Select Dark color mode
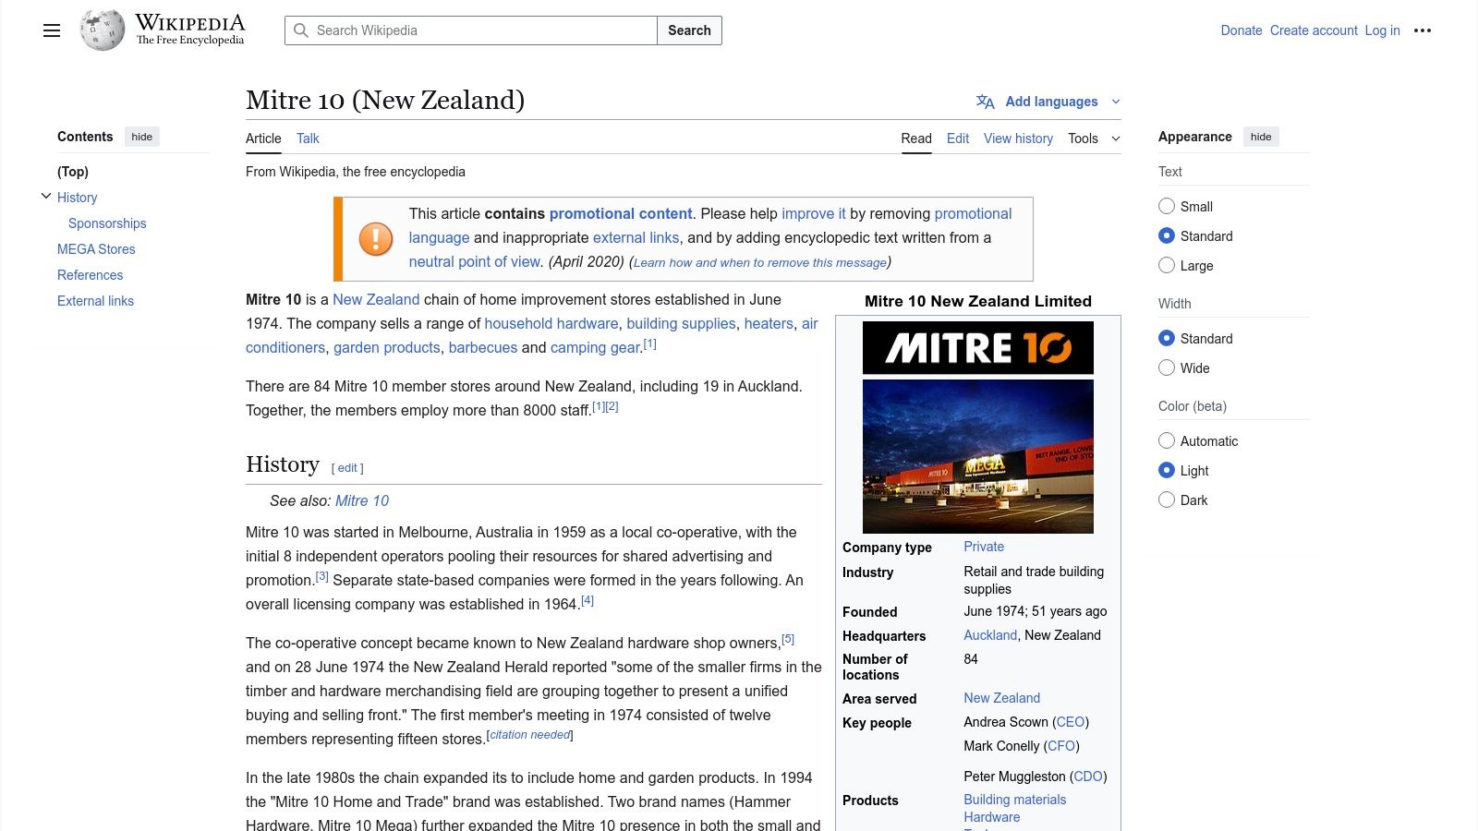This screenshot has width=1478, height=831. point(1167,500)
